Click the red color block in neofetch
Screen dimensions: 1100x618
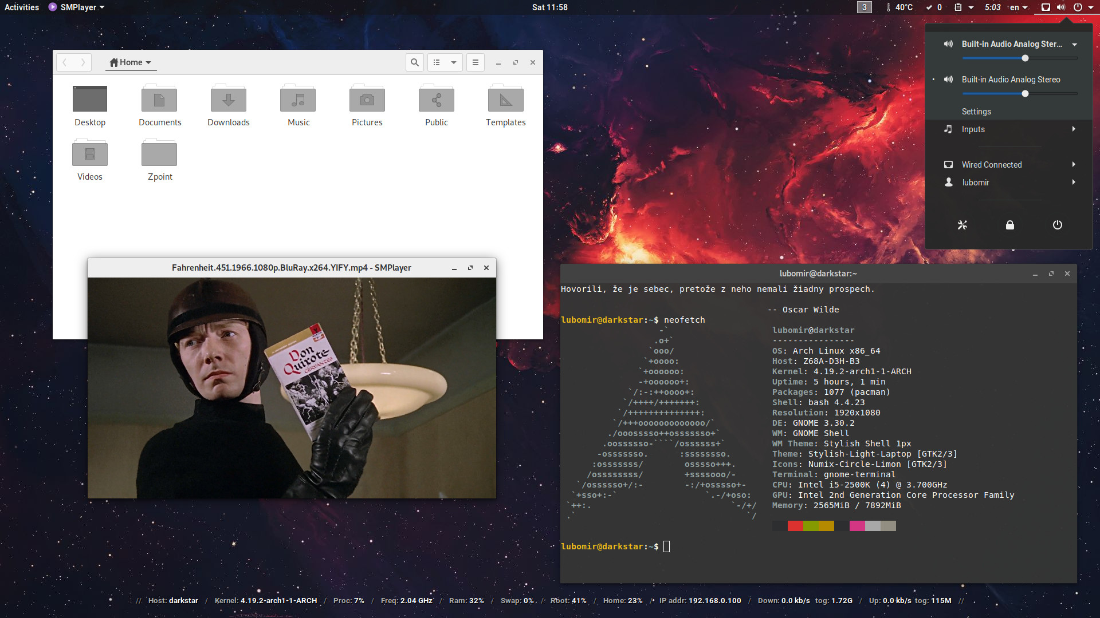coord(795,526)
